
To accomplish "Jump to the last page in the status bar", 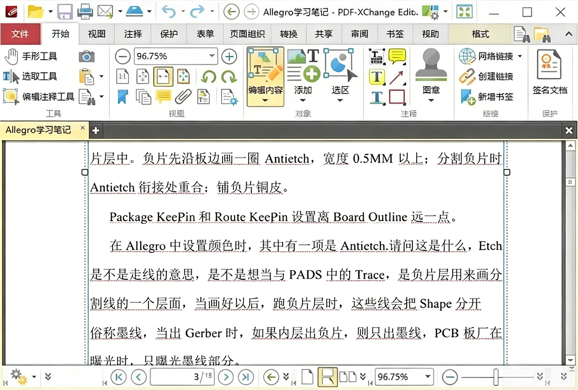I will pos(246,377).
